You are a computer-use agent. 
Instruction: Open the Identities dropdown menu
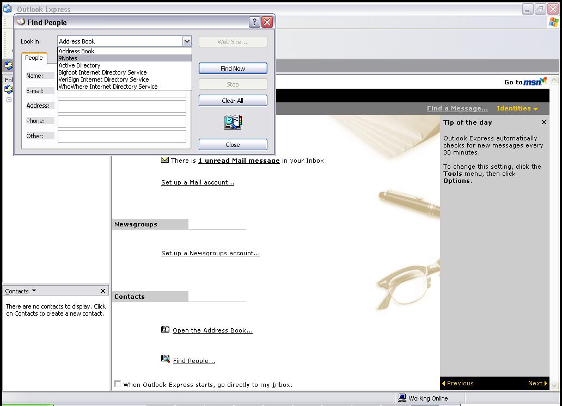[517, 108]
